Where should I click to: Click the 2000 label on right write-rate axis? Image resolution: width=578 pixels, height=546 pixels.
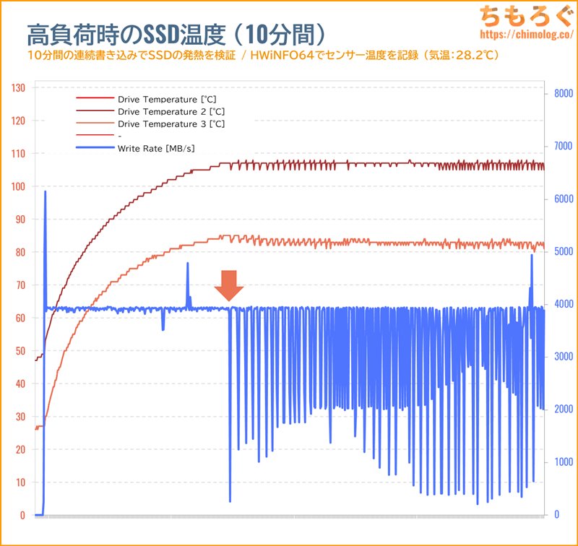(x=564, y=409)
